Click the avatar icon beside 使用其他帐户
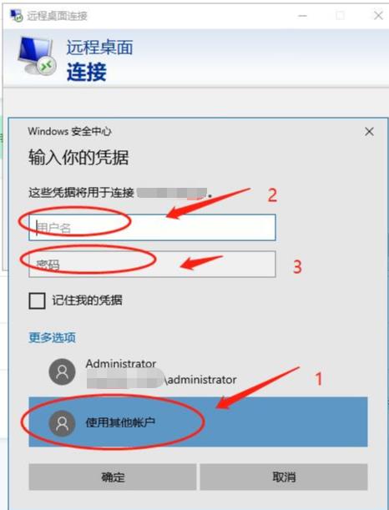 point(62,423)
